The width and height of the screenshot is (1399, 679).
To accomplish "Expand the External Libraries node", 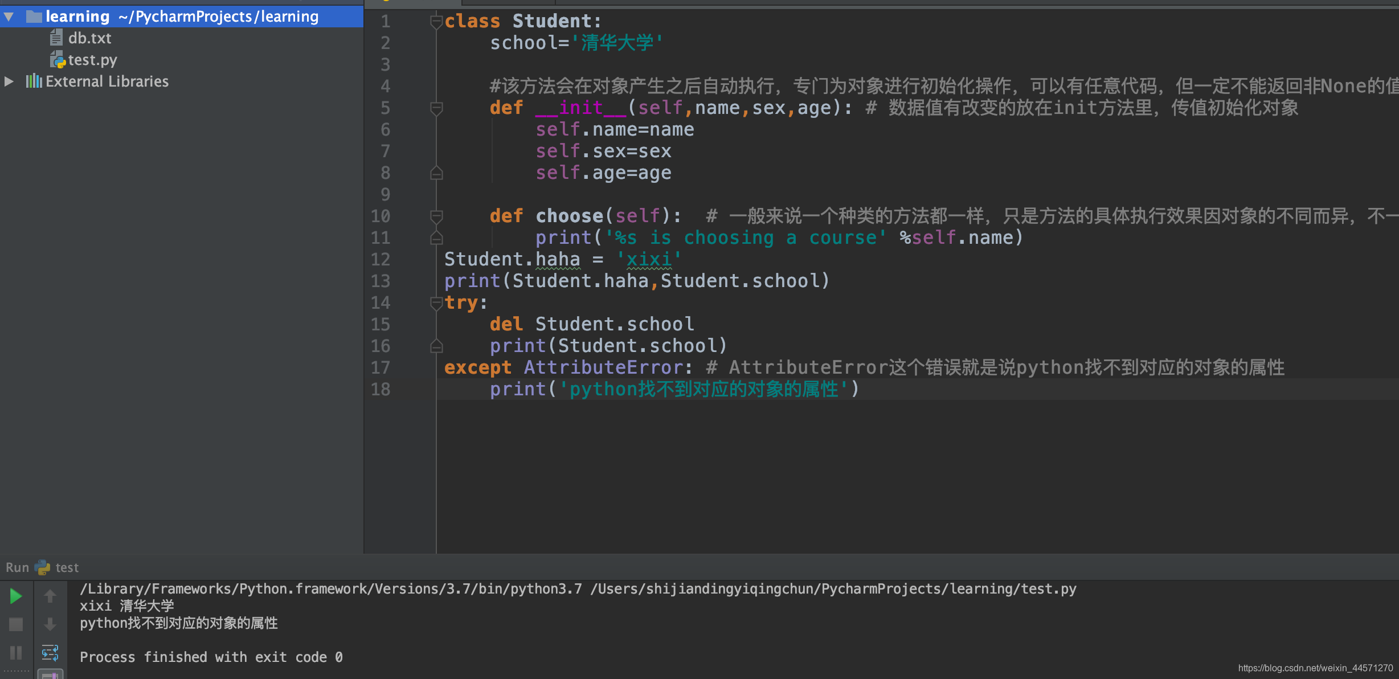I will [x=9, y=81].
